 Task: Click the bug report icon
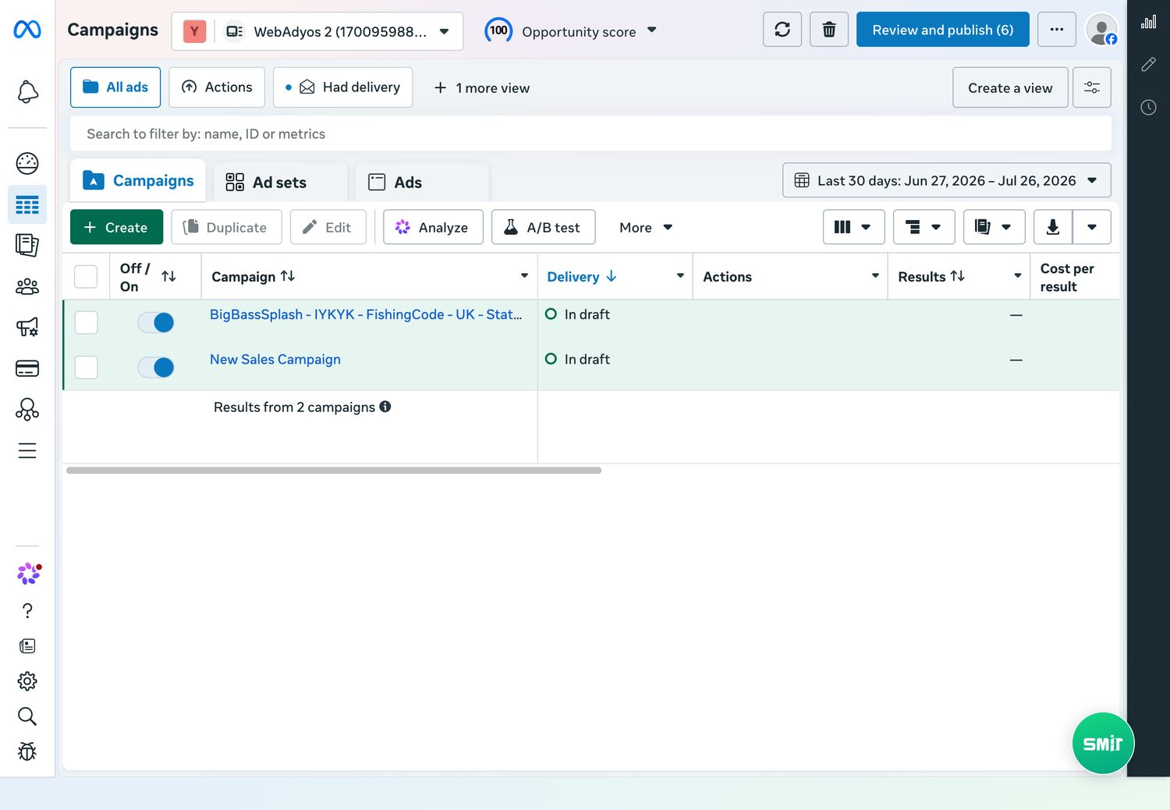coord(27,751)
